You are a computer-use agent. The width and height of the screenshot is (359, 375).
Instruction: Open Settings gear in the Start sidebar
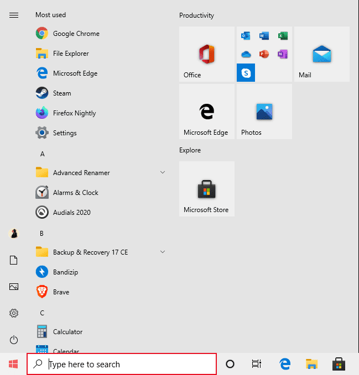[14, 313]
